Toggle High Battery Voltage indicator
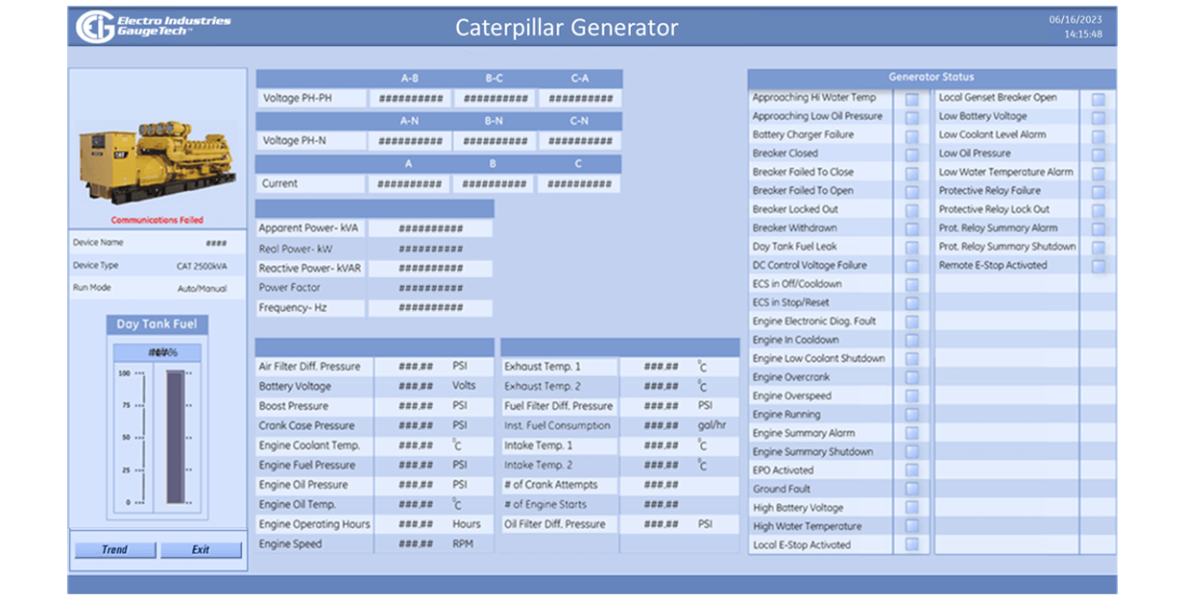 click(911, 508)
